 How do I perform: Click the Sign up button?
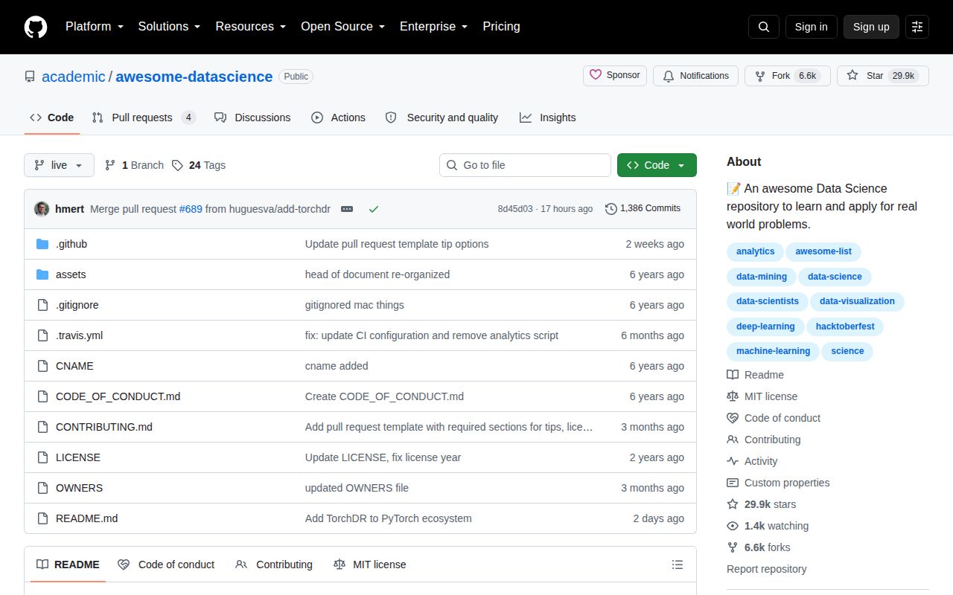(871, 27)
